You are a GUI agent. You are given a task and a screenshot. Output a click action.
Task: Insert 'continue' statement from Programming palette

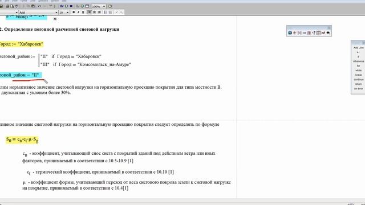(359, 80)
